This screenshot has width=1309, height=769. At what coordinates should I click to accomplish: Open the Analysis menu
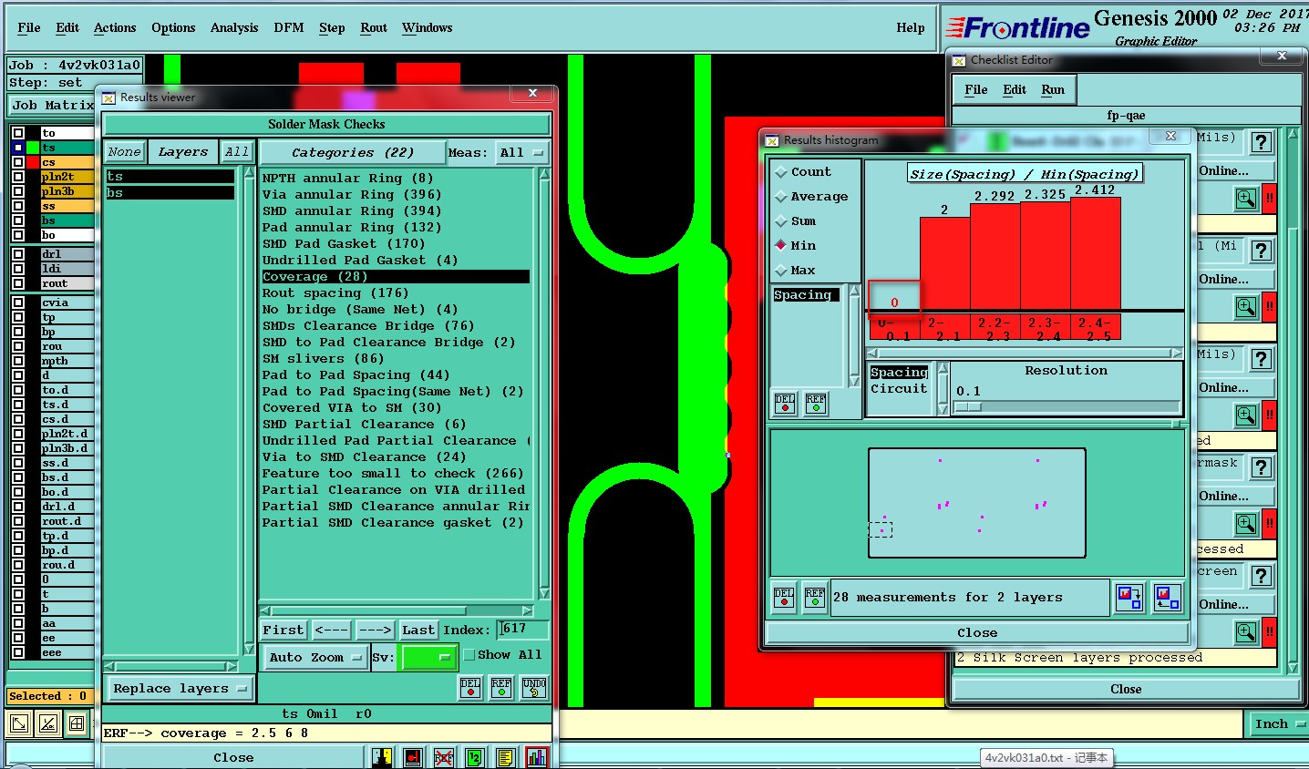[234, 28]
